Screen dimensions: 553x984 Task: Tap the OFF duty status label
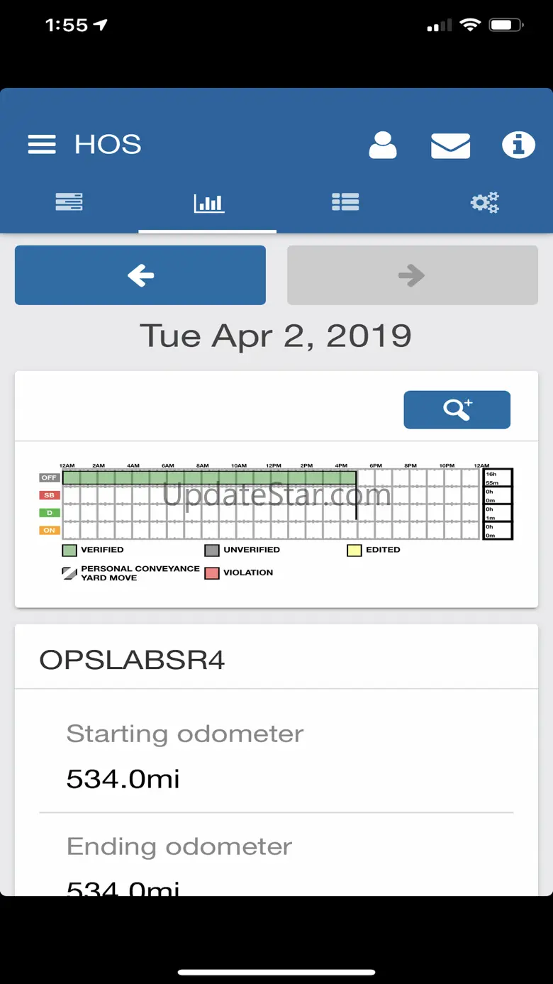coord(49,477)
